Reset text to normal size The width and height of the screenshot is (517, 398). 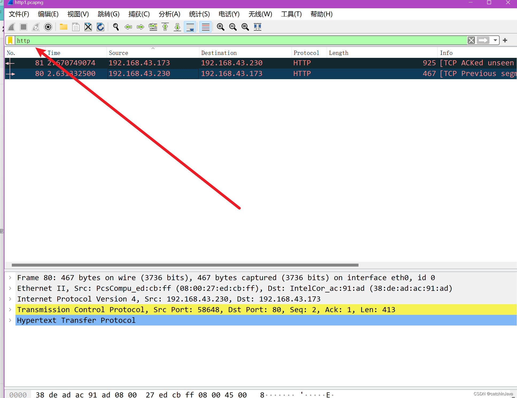[245, 27]
